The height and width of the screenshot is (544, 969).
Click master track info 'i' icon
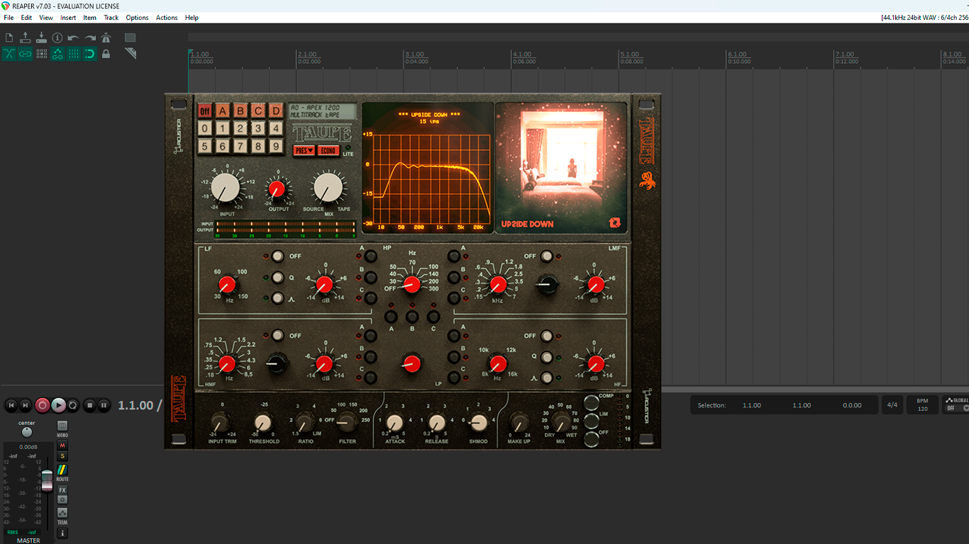(62, 533)
